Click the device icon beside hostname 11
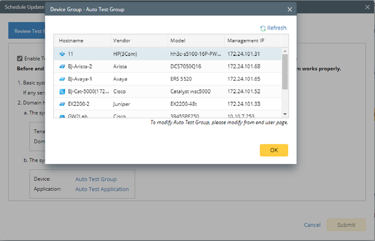The image size is (375, 241). (x=62, y=54)
